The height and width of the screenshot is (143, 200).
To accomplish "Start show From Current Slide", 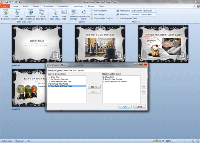I will pyautogui.click(x=17, y=15).
